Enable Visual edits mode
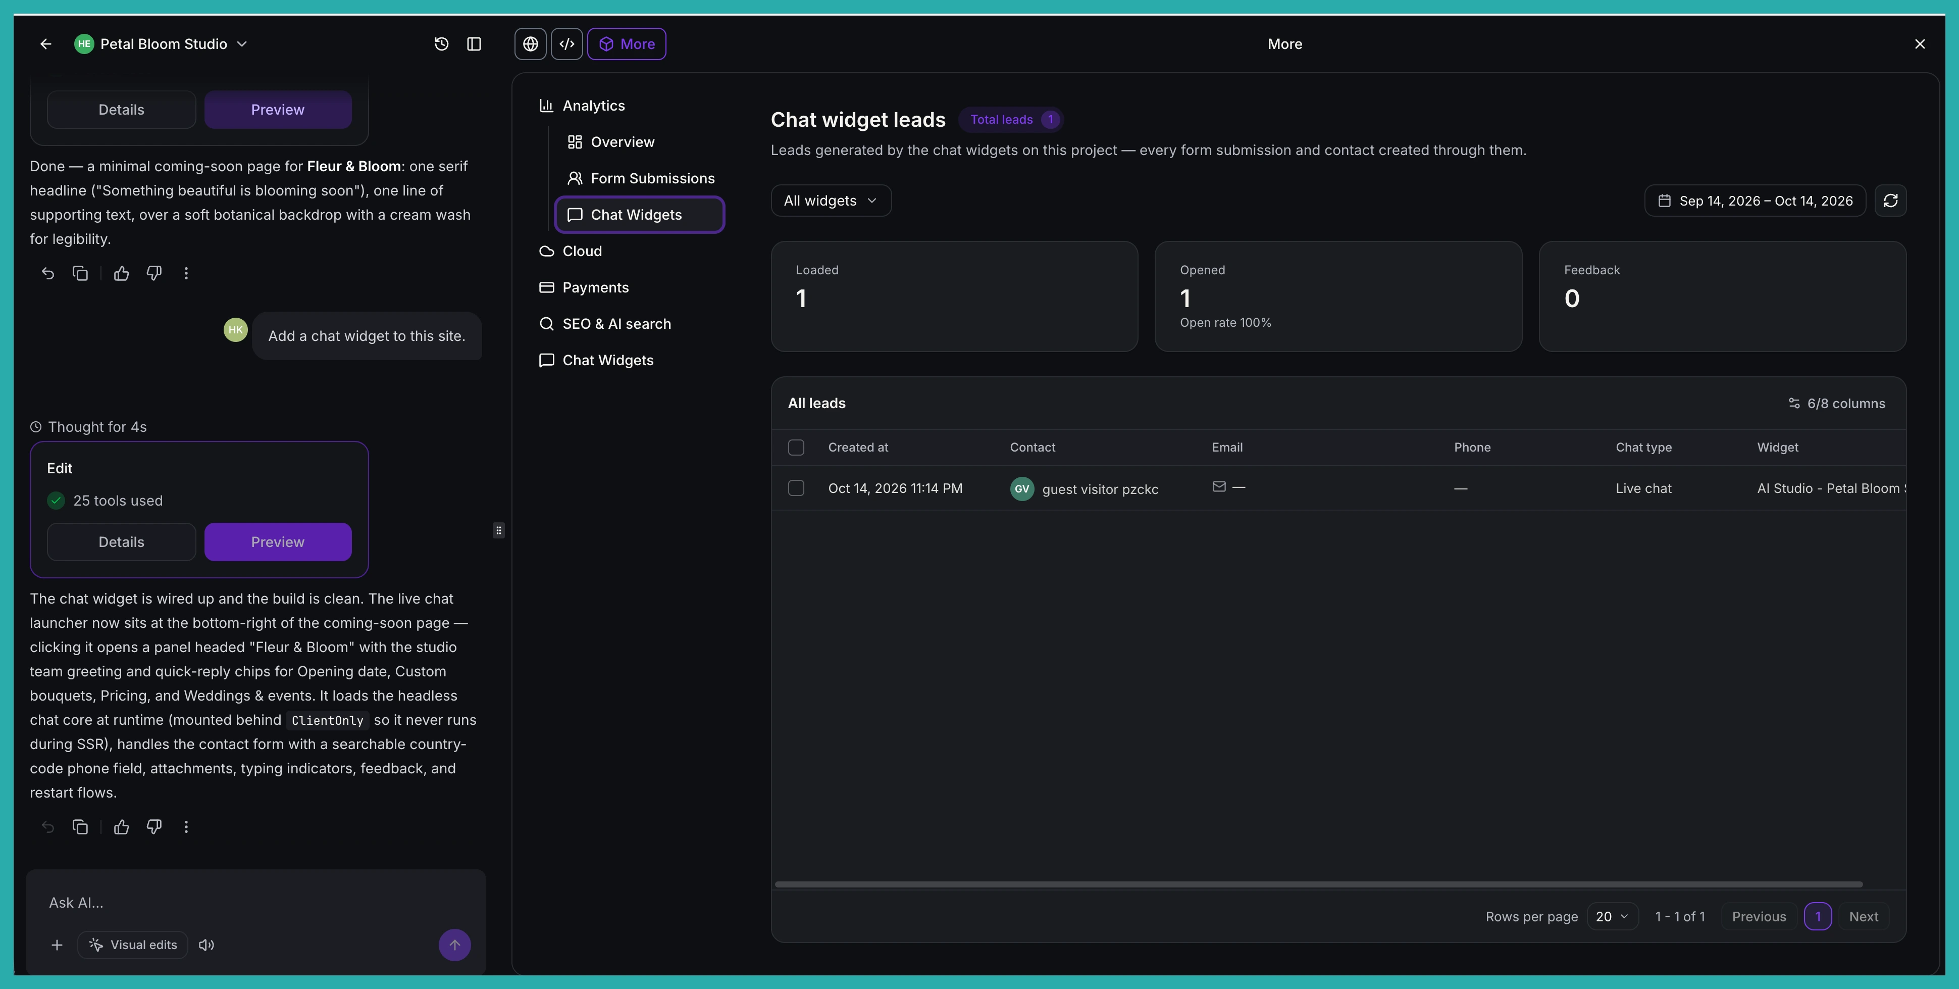This screenshot has width=1959, height=989. (x=133, y=945)
